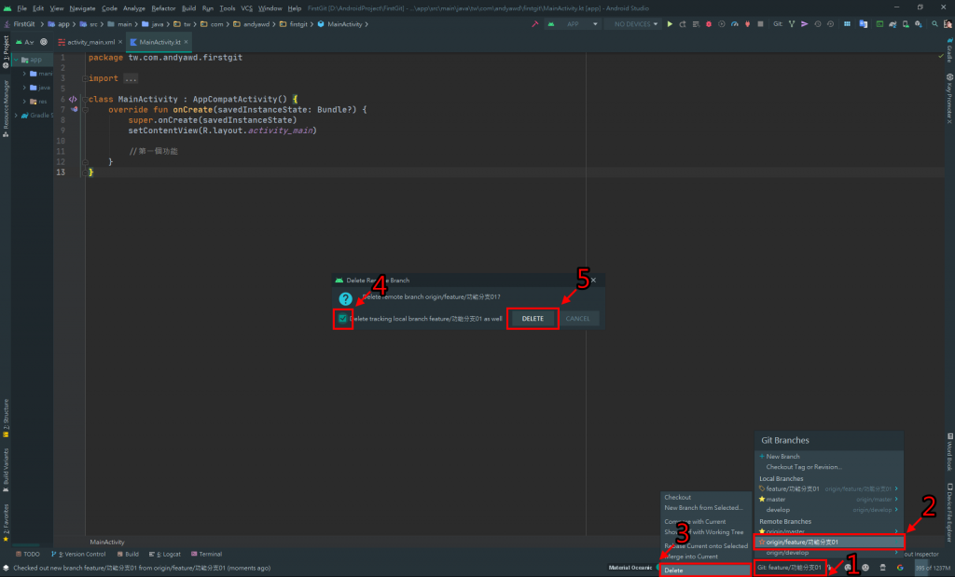Open the VCS menu
This screenshot has width=955, height=577.
(x=246, y=7)
